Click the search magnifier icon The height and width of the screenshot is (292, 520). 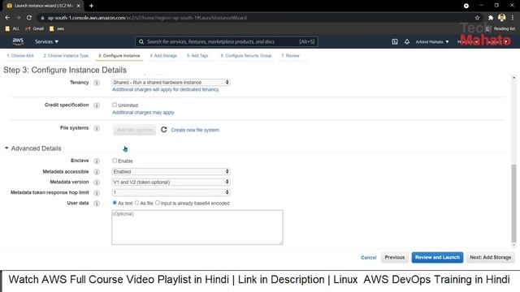point(141,41)
